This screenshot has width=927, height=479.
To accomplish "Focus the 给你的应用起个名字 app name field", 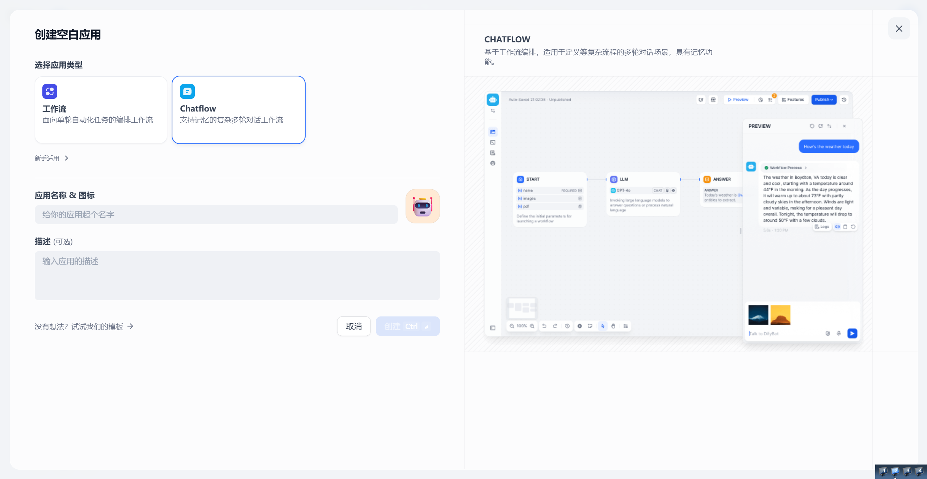I will 216,214.
